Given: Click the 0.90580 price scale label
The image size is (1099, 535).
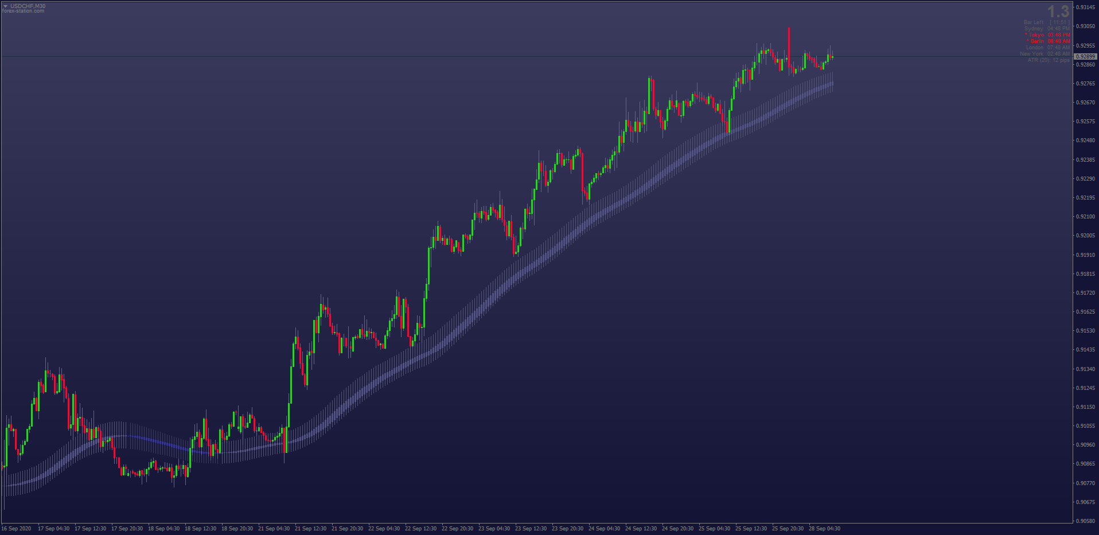Looking at the screenshot, I should pos(1085,521).
